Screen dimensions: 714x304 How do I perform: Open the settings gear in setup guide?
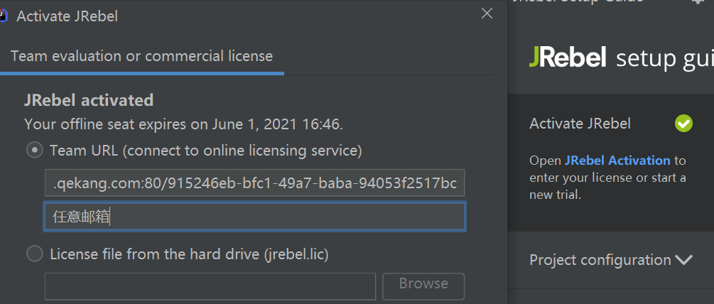(x=698, y=2)
